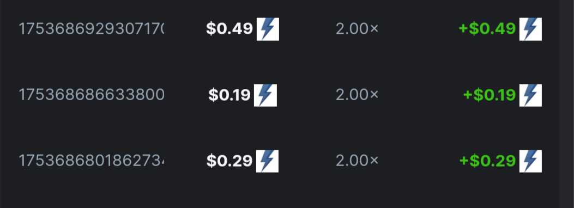Open bet ID starting 175368680186273
574x208 pixels.
92,161
